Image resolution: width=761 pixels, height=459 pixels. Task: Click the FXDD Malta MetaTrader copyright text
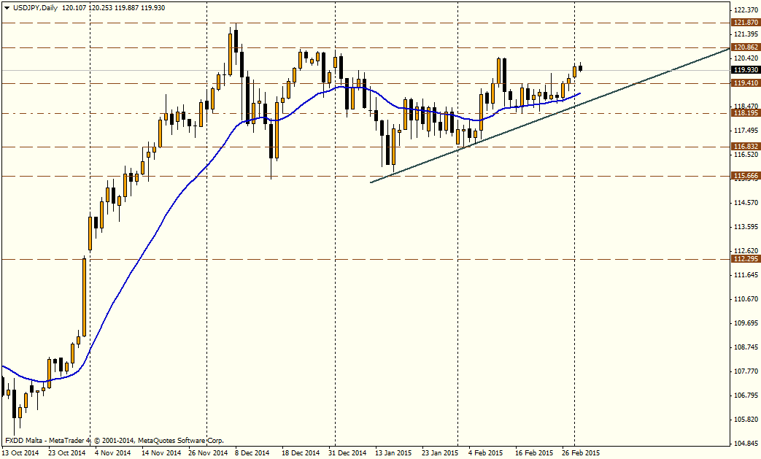coord(115,441)
